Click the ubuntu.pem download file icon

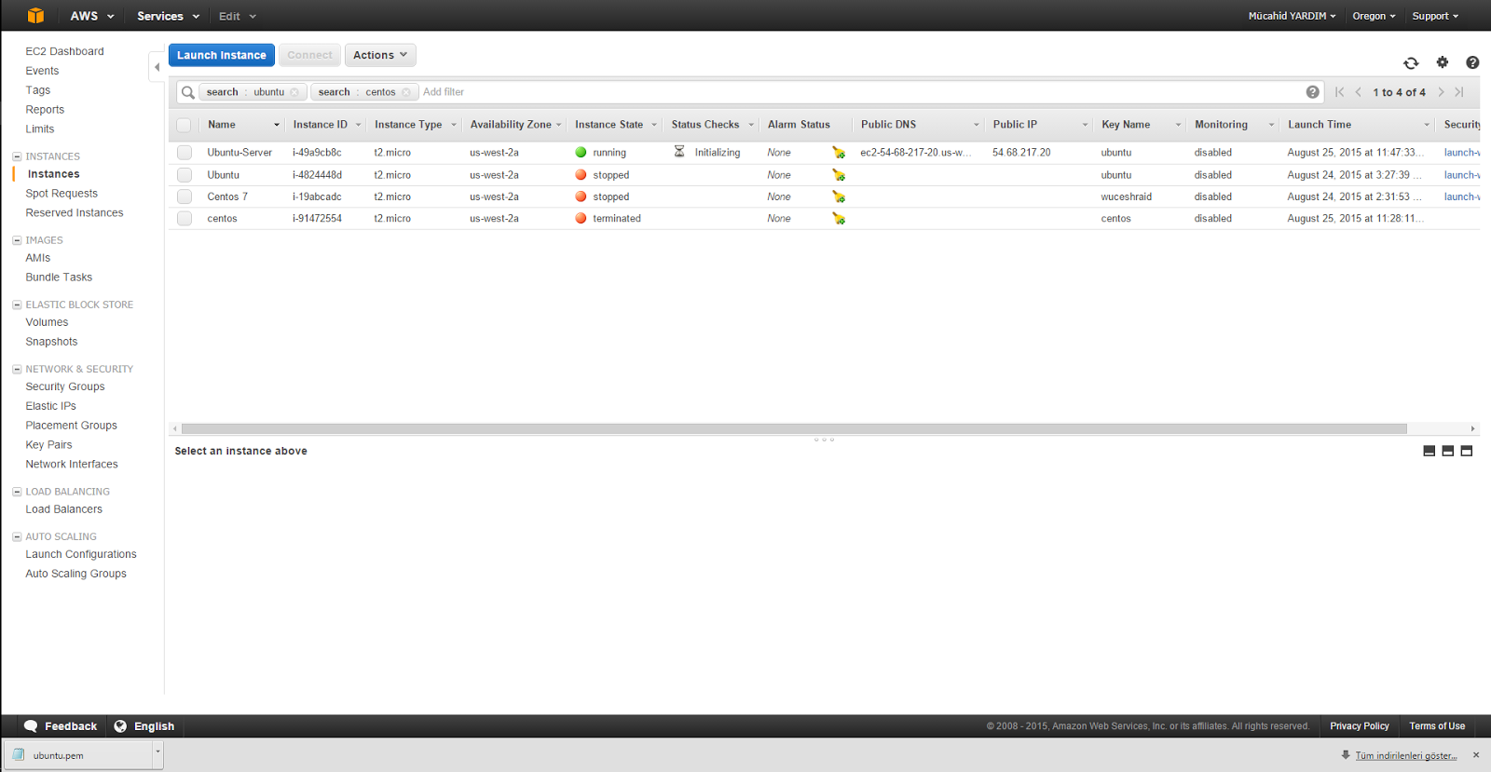point(19,755)
